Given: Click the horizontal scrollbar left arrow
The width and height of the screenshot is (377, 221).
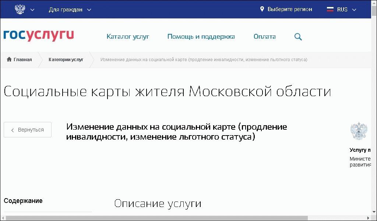Looking at the screenshot, I should [3, 218].
